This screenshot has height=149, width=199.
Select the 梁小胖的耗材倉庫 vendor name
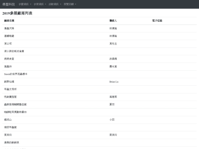(14, 51)
